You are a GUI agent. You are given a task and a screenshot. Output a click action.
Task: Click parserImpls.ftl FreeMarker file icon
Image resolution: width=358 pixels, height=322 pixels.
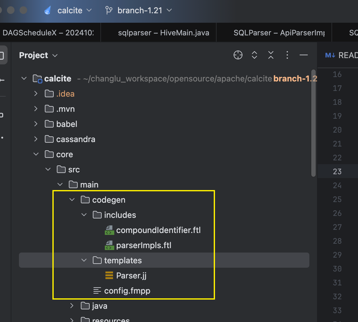109,245
